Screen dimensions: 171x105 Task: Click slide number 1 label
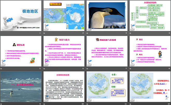[40, 33]
